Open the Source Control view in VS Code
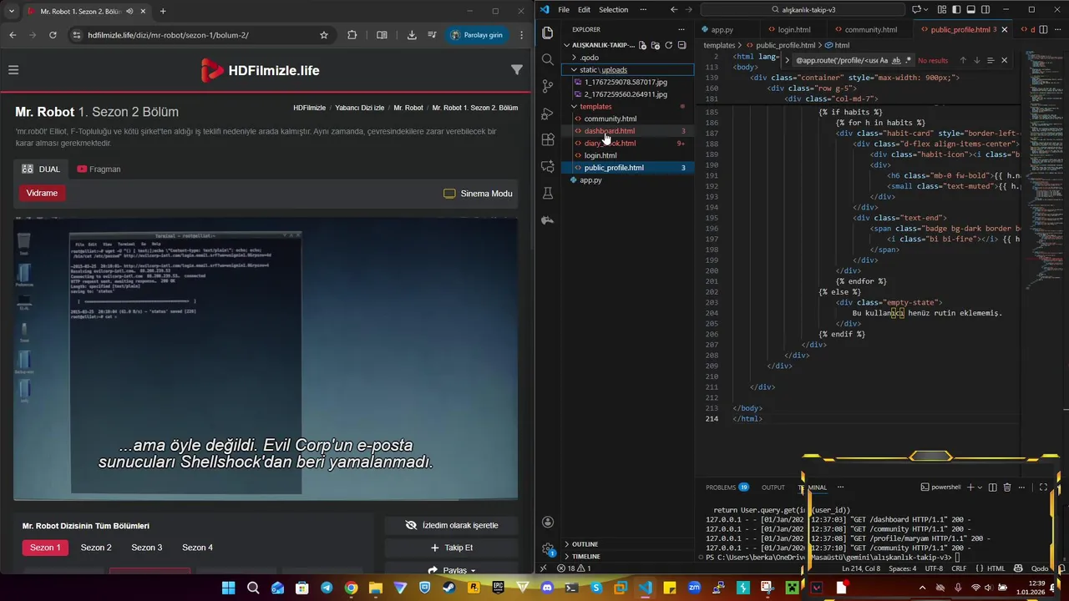The height and width of the screenshot is (601, 1069). pyautogui.click(x=548, y=86)
